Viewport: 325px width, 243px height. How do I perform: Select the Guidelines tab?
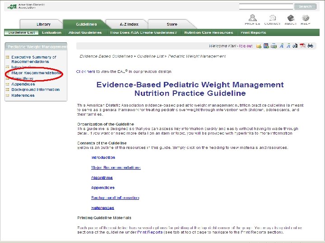(x=86, y=24)
